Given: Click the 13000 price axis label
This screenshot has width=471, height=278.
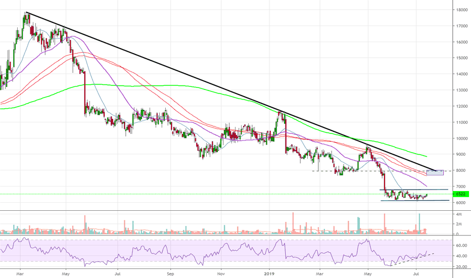Looking at the screenshot, I should (x=462, y=90).
